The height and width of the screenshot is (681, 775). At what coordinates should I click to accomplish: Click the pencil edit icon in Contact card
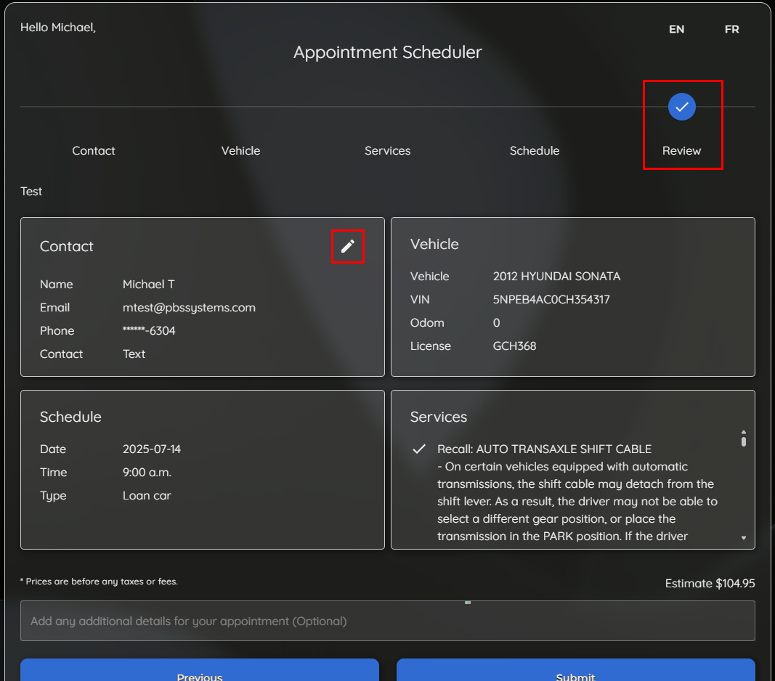coord(348,246)
